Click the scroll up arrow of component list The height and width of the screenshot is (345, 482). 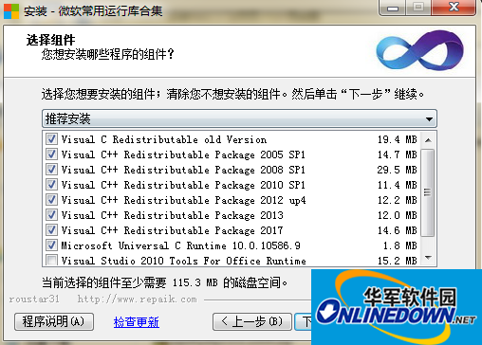tap(428, 140)
